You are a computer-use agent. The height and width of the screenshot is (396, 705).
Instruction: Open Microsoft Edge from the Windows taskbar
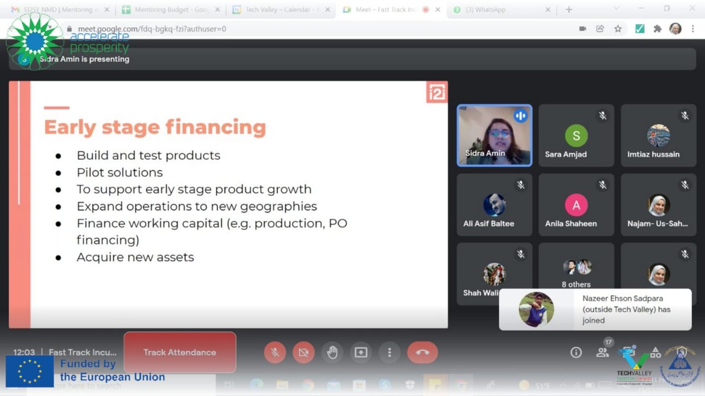(x=257, y=385)
